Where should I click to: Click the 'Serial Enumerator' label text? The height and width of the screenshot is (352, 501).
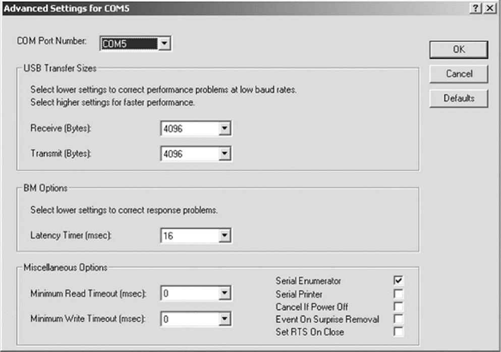[x=308, y=281]
